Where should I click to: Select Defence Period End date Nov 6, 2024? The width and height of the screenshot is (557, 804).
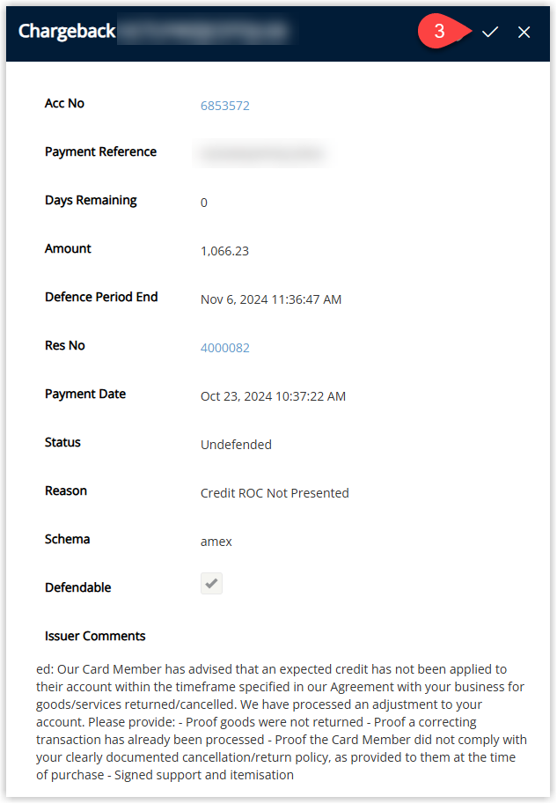pyautogui.click(x=271, y=299)
